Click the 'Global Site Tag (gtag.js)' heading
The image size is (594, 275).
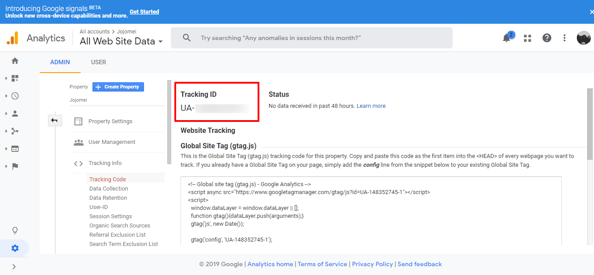[x=218, y=146]
